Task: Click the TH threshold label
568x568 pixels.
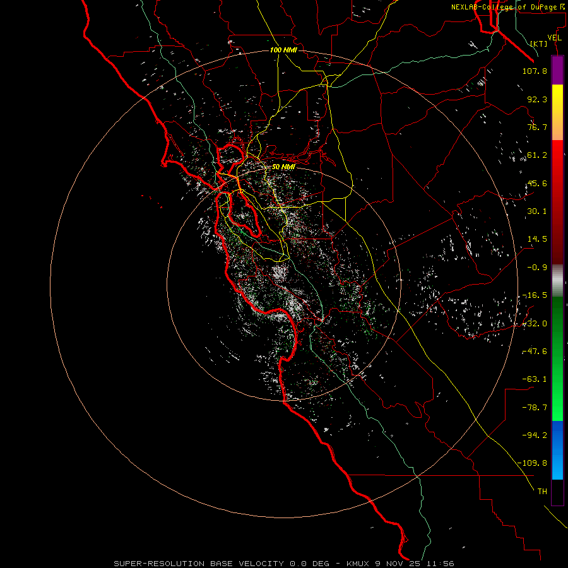Action: 542,492
